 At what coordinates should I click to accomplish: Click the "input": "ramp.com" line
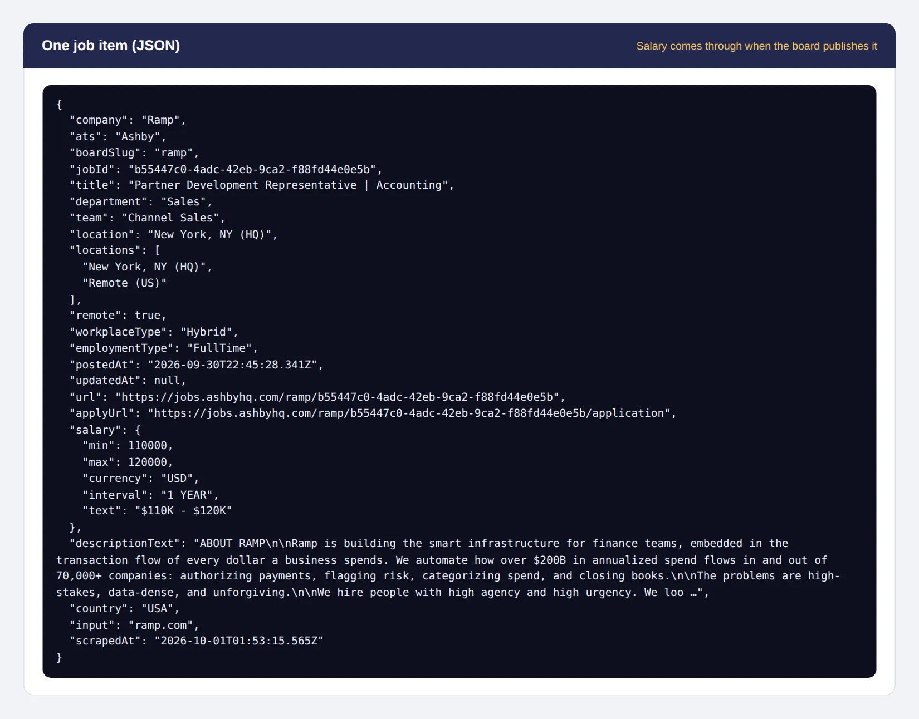tap(134, 626)
